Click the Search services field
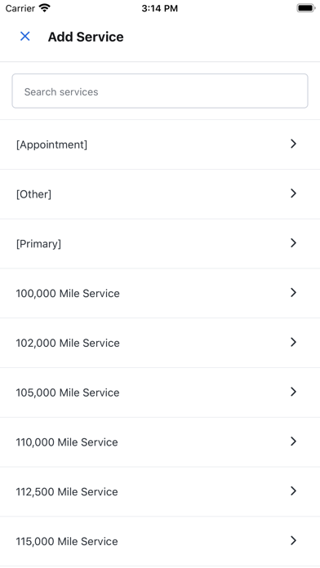Image resolution: width=320 pixels, height=568 pixels. coord(160,91)
